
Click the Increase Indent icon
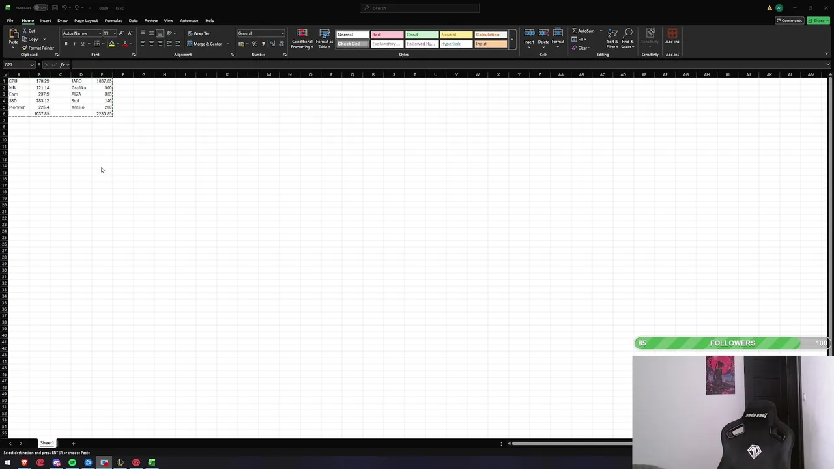pos(178,44)
